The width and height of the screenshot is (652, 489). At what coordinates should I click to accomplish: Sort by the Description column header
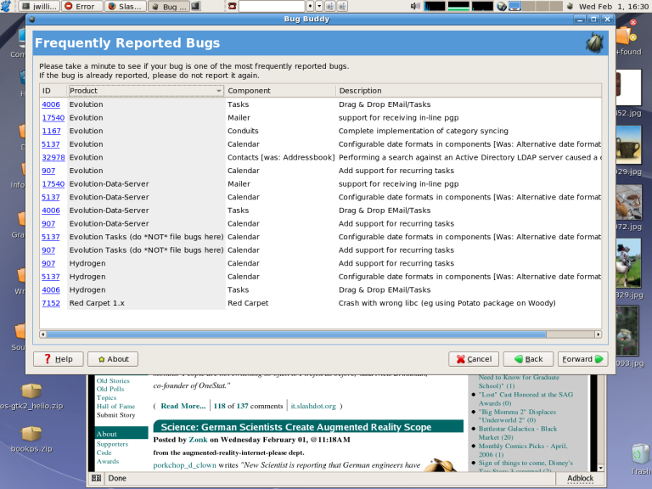point(469,91)
